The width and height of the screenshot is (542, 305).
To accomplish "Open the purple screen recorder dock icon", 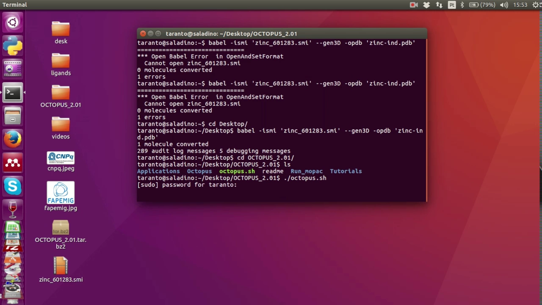I will point(13,68).
